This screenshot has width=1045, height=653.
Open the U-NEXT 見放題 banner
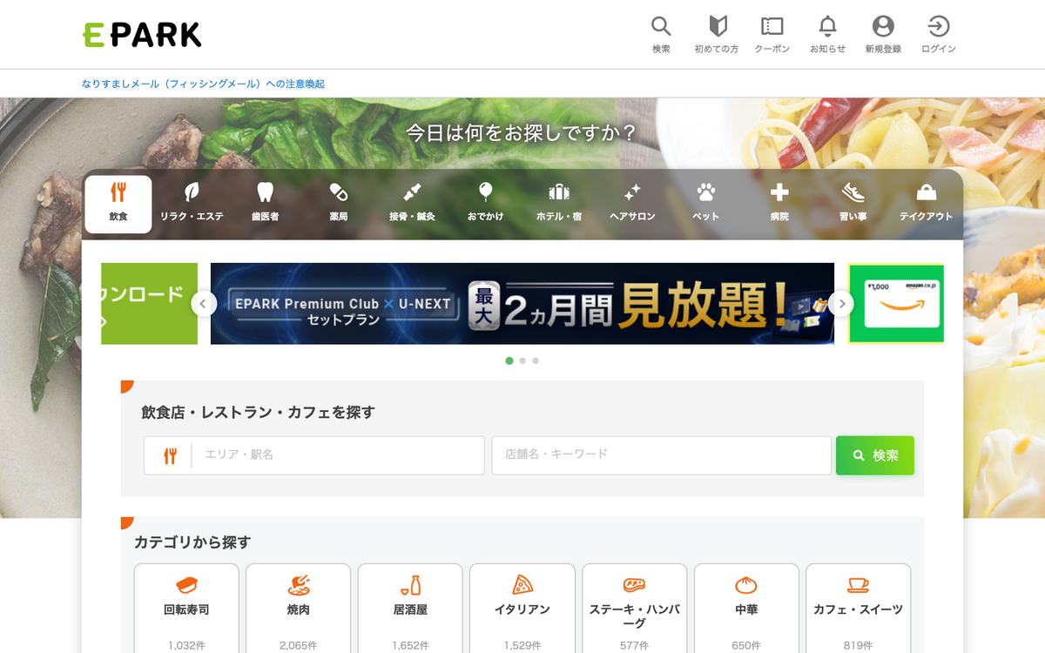click(522, 304)
